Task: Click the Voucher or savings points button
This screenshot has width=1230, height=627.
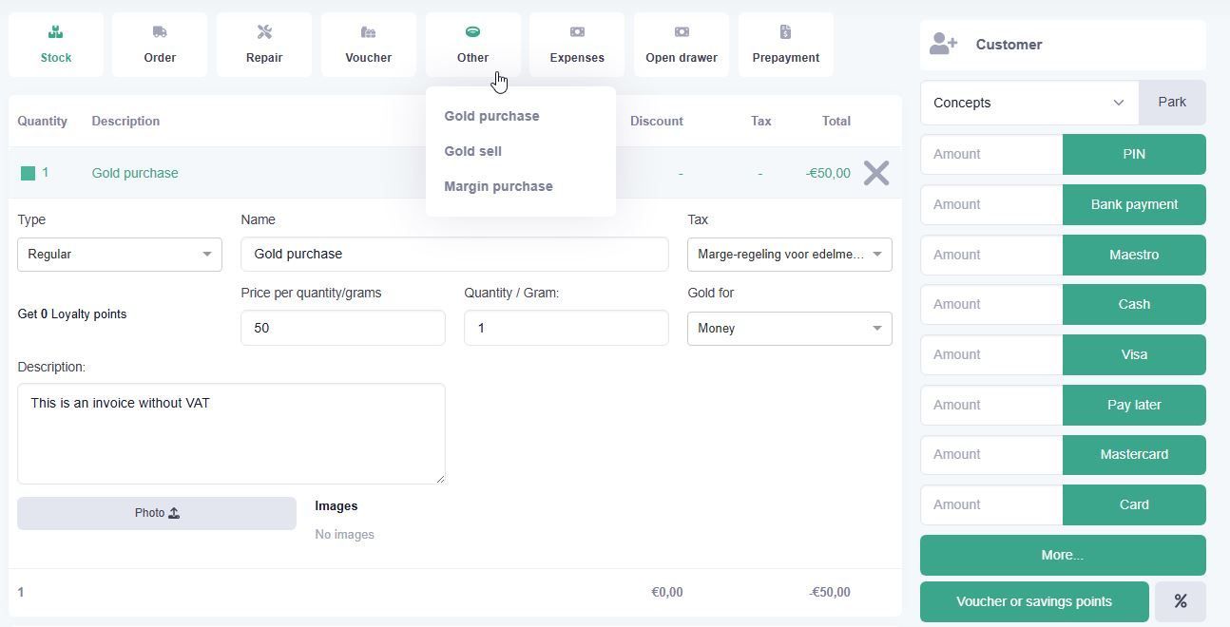Action: click(x=1034, y=601)
